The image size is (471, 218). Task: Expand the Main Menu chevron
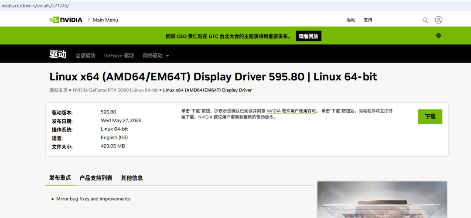[x=89, y=20]
